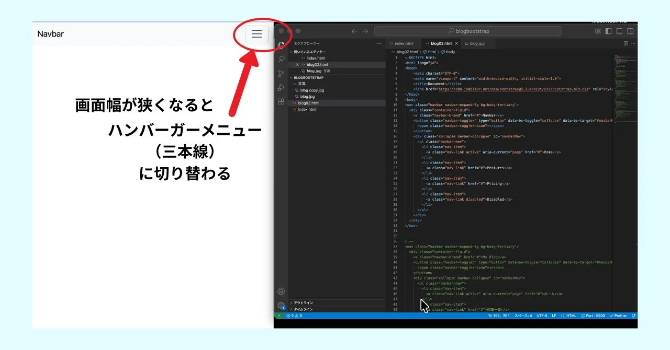
Task: Switch to the blog.jpg editor tab
Action: 476,43
